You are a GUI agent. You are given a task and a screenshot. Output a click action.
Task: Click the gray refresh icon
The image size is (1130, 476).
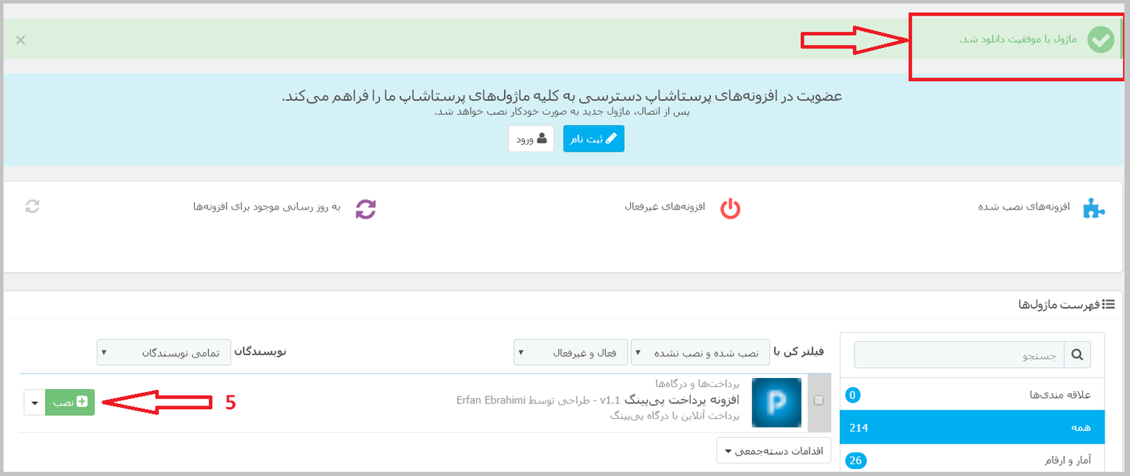[x=32, y=207]
